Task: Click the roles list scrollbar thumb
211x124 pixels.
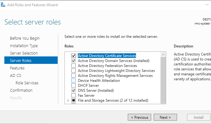Action: tap(163, 80)
